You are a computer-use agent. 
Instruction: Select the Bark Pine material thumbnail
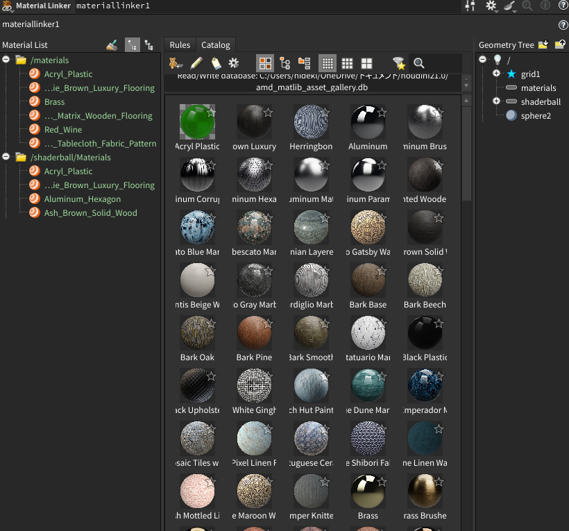tap(254, 332)
